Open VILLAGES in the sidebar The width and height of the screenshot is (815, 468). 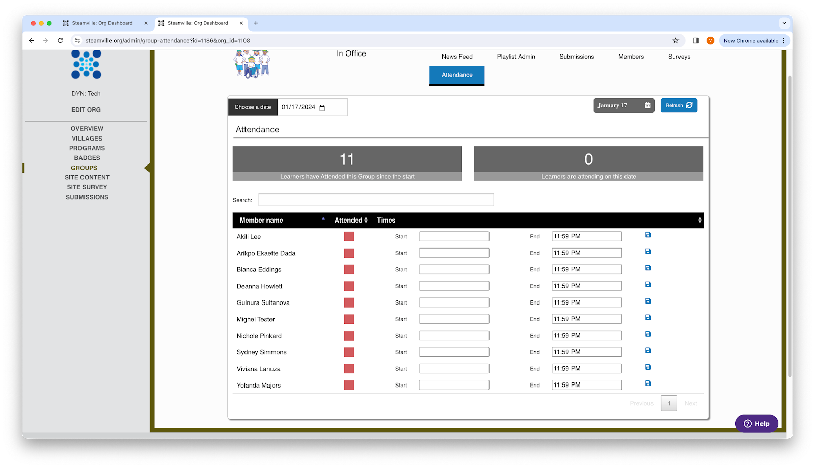coord(87,139)
